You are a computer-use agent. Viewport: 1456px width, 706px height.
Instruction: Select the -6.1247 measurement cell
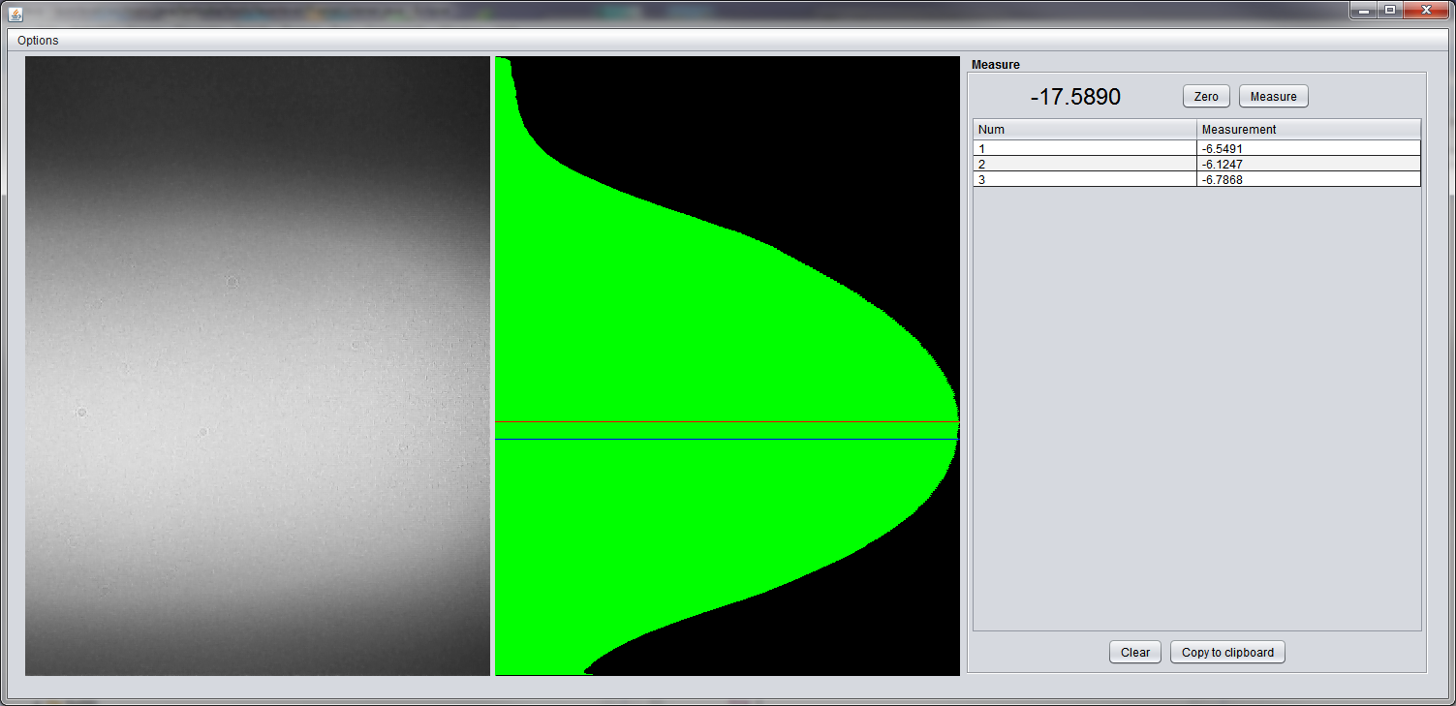coord(1308,165)
